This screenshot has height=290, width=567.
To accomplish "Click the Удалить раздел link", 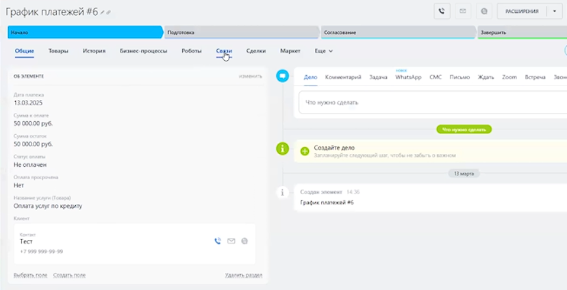I will coord(243,275).
